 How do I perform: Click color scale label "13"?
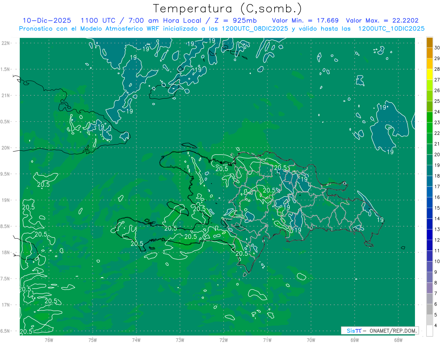tap(438, 229)
